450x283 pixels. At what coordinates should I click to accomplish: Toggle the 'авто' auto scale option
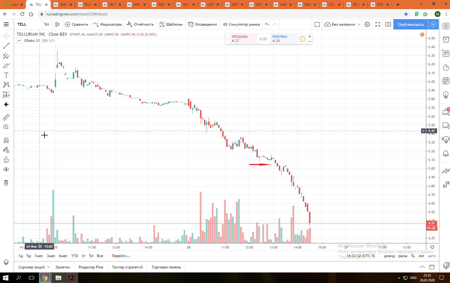click(432, 256)
